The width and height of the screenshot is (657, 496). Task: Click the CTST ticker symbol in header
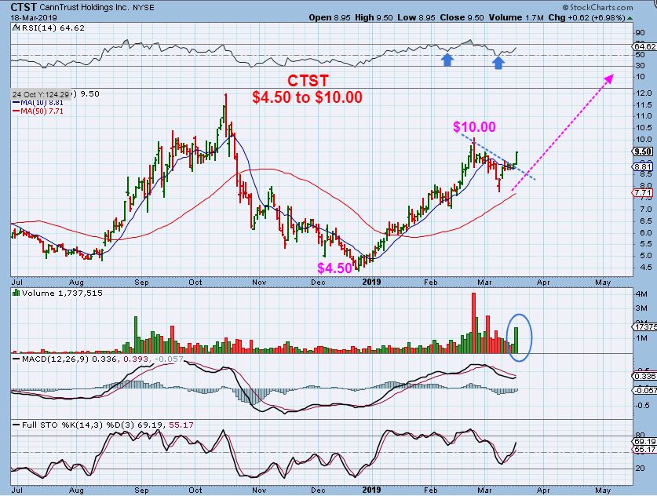tap(24, 7)
